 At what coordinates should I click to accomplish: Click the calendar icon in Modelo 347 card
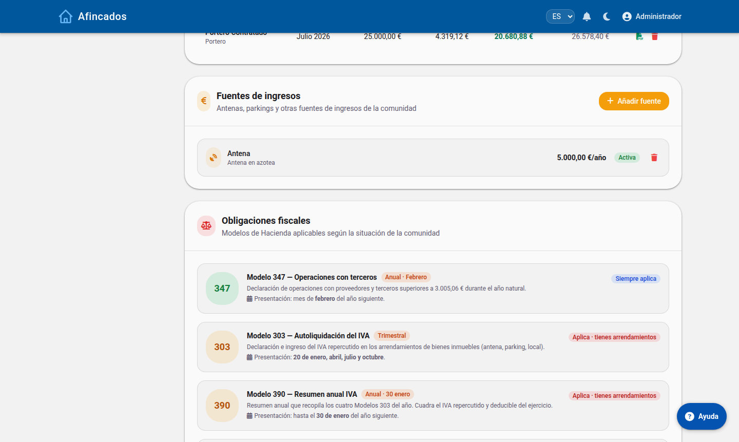249,299
